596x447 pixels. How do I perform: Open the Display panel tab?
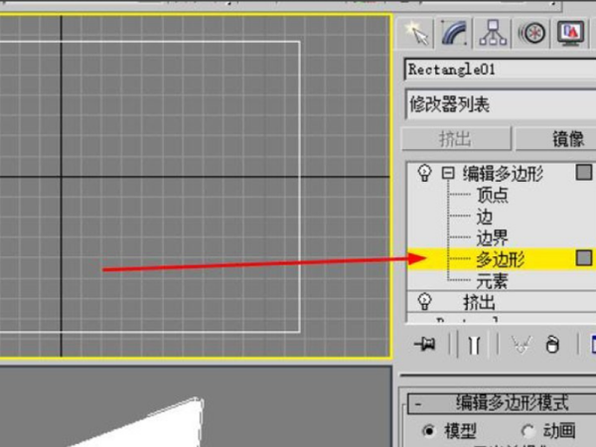coord(570,34)
